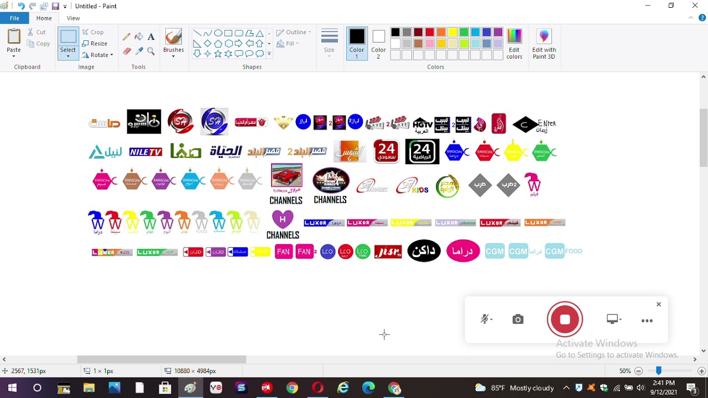708x398 pixels.
Task: Select the Text tool
Action: 151,36
